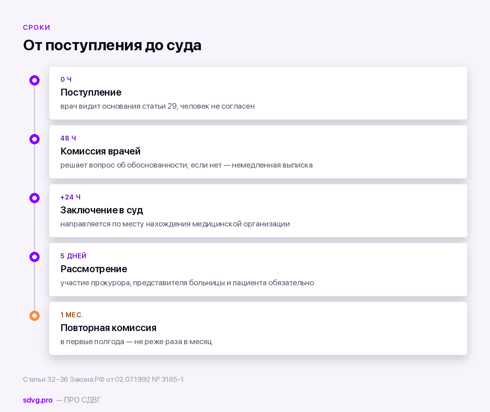Open the sdvg.pro link in footer
490x412 pixels.
point(38,400)
